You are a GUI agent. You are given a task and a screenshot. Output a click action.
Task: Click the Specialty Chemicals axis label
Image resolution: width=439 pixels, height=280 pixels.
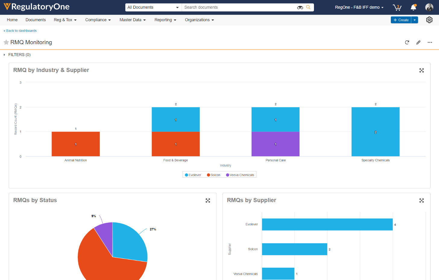pos(375,160)
